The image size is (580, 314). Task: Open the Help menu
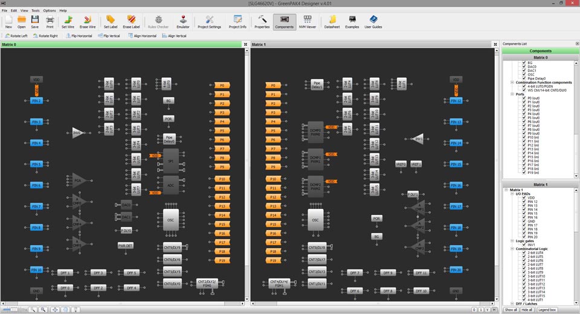click(63, 10)
